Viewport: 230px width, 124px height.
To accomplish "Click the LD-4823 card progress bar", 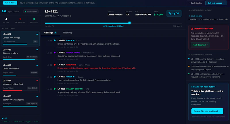I will click(20, 75).
